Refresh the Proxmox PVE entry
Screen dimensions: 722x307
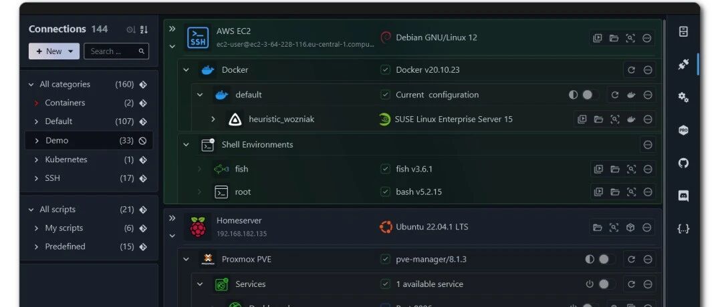[x=631, y=260]
